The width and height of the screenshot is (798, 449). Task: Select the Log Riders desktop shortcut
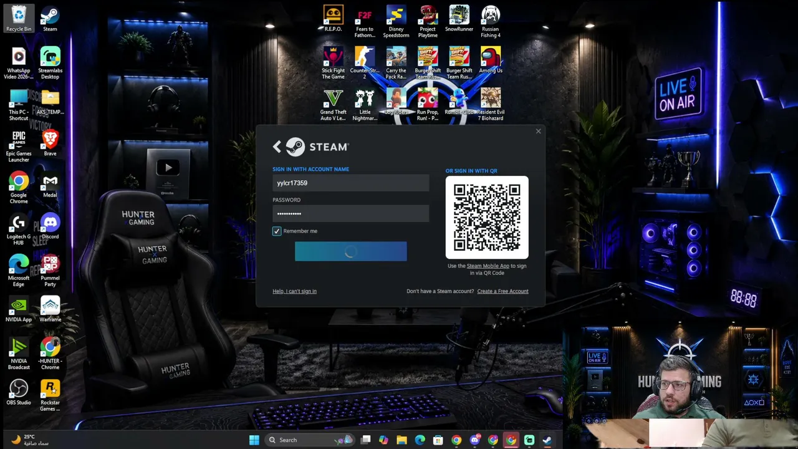pos(396,102)
